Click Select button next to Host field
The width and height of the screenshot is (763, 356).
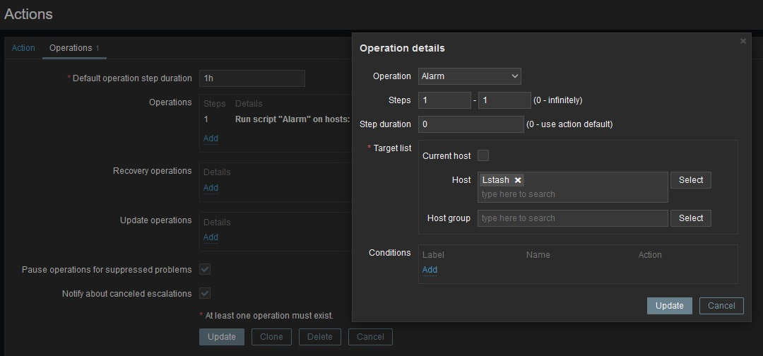click(690, 180)
